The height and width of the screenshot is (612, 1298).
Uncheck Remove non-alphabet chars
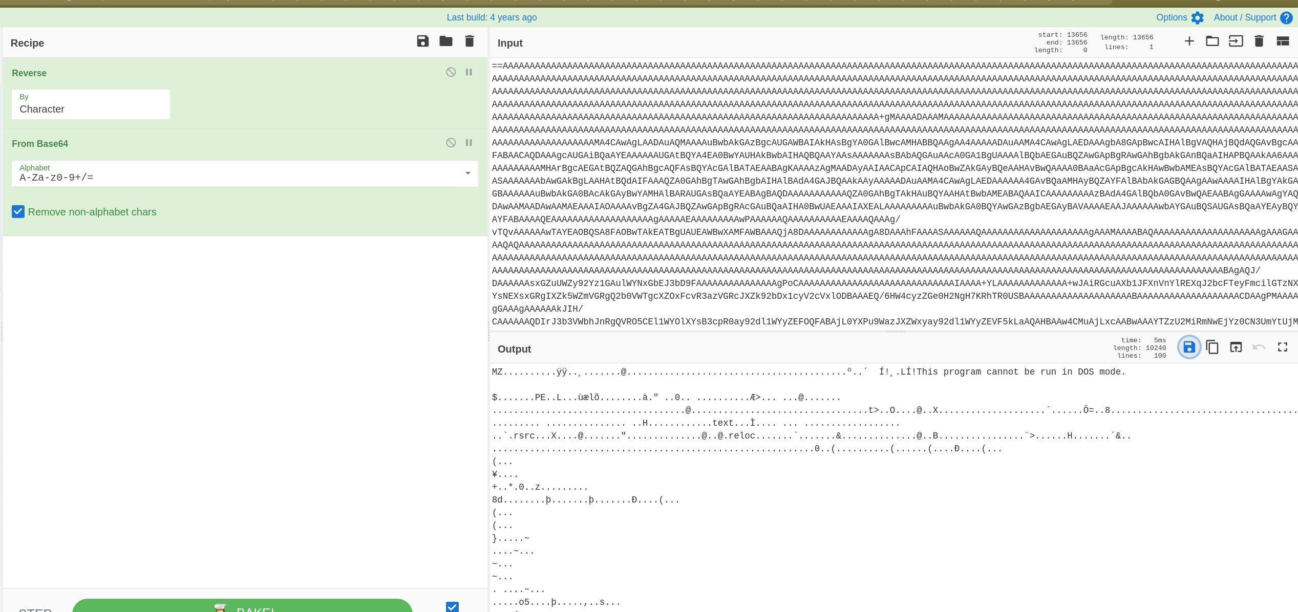18,212
